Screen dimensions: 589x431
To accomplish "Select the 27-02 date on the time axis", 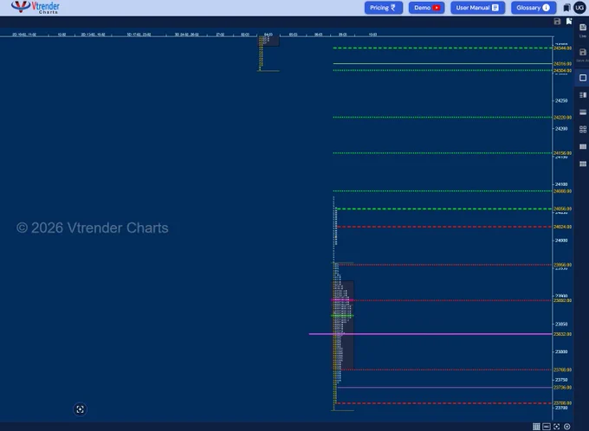I will click(220, 35).
